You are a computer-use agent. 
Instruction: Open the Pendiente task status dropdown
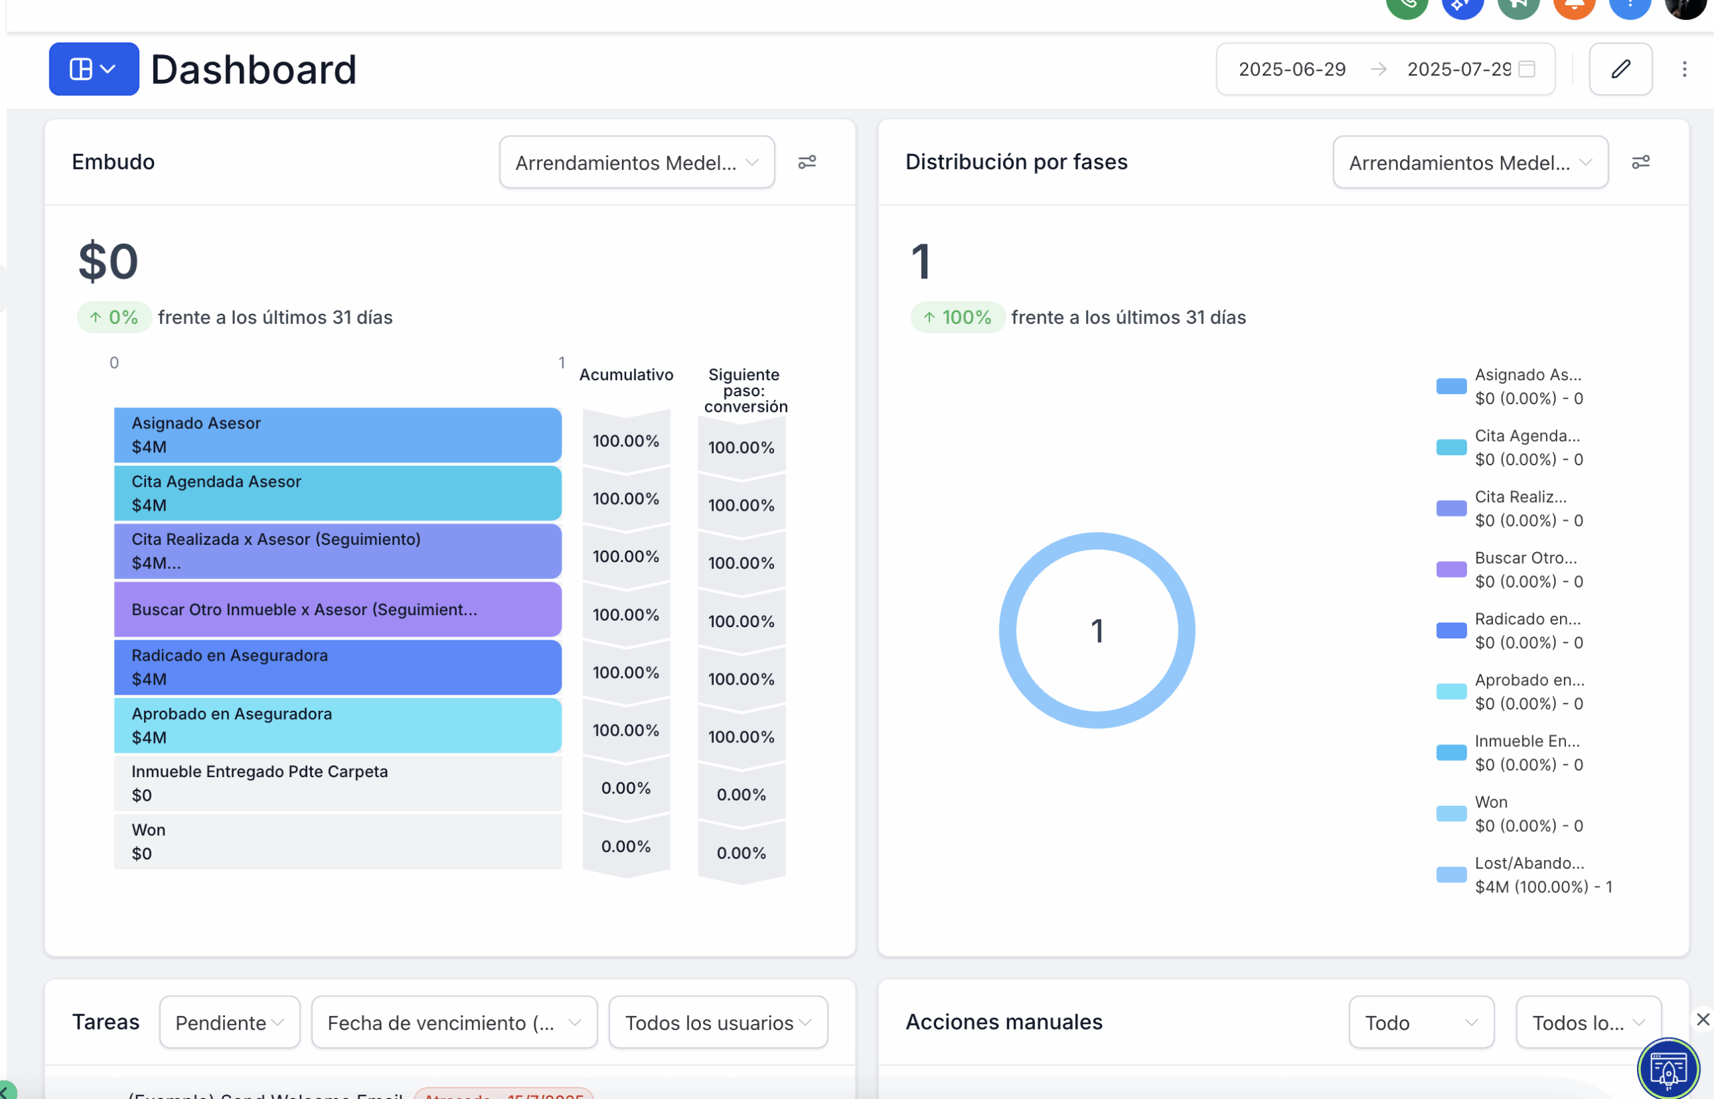(x=230, y=1023)
